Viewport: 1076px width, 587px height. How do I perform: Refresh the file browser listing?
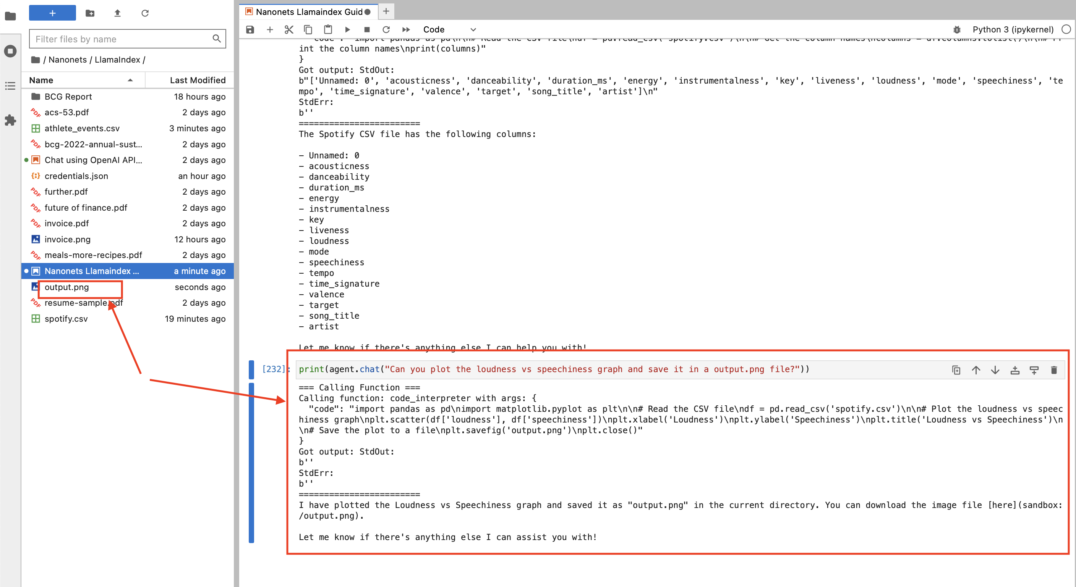click(145, 13)
